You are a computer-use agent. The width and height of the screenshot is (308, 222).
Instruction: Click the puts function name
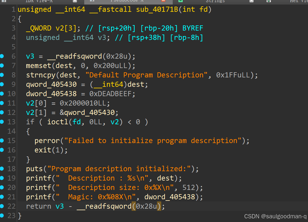[34, 169]
